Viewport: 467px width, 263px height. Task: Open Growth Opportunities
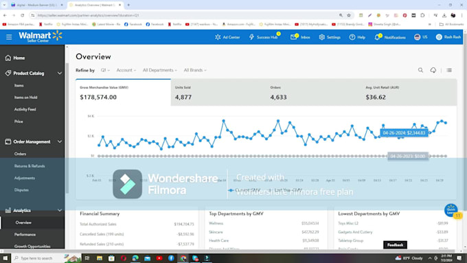point(32,247)
